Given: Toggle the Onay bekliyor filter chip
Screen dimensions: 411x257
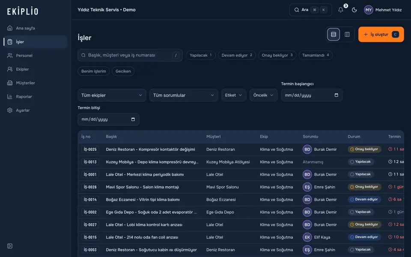Looking at the screenshot, I should (277, 55).
